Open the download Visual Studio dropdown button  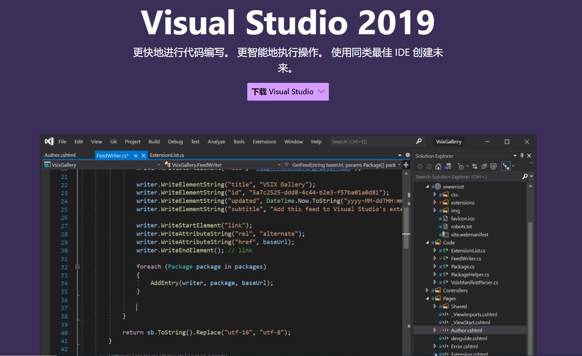click(288, 92)
